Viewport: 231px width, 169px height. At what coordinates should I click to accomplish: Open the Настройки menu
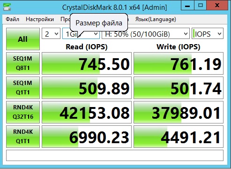pyautogui.click(x=40, y=19)
